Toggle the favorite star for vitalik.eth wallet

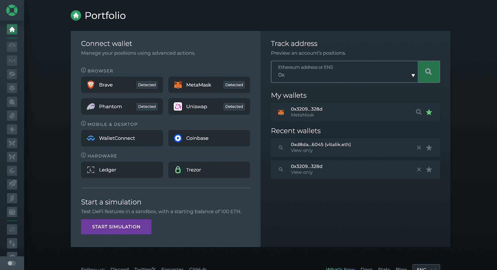(429, 148)
